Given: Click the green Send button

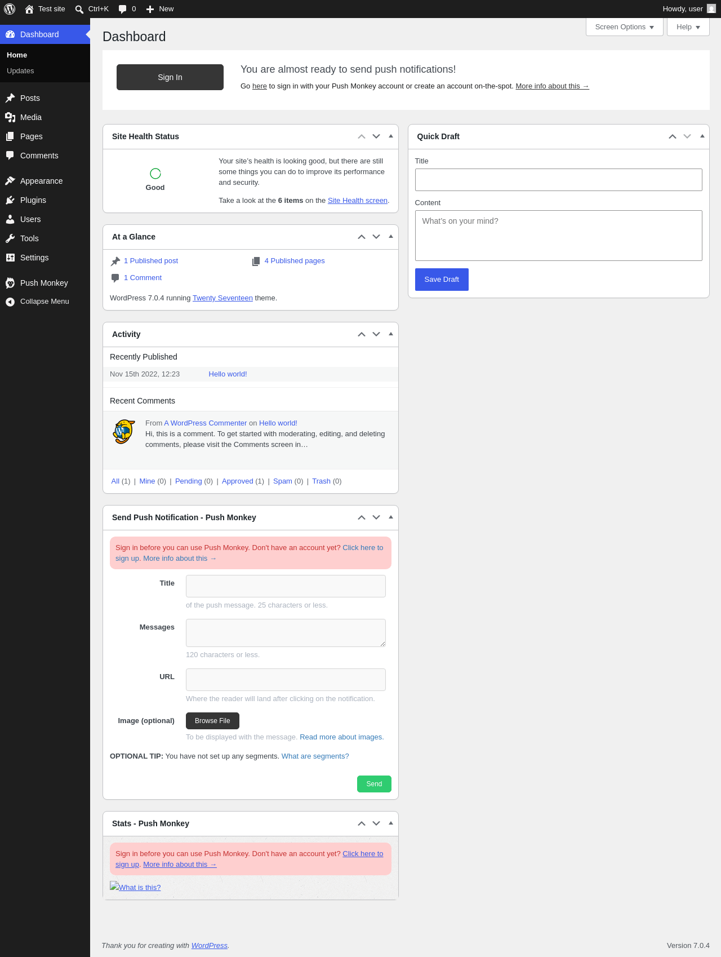Looking at the screenshot, I should pyautogui.click(x=374, y=784).
